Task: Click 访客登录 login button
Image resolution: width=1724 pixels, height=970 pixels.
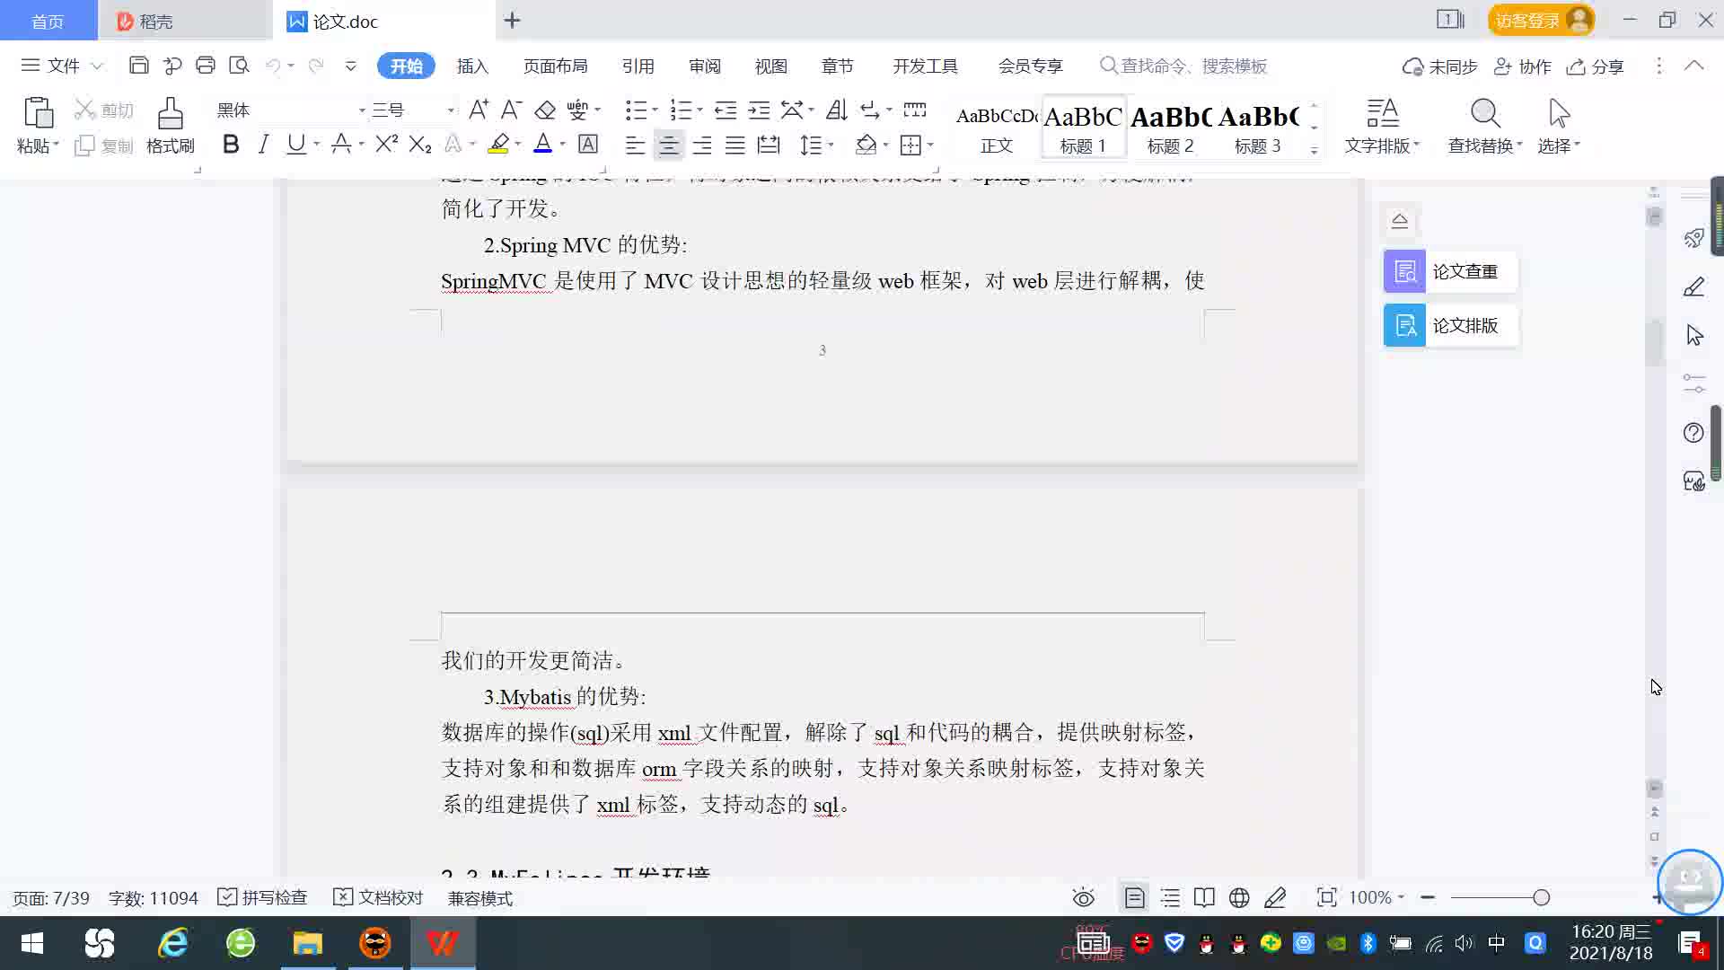Action: coord(1541,20)
